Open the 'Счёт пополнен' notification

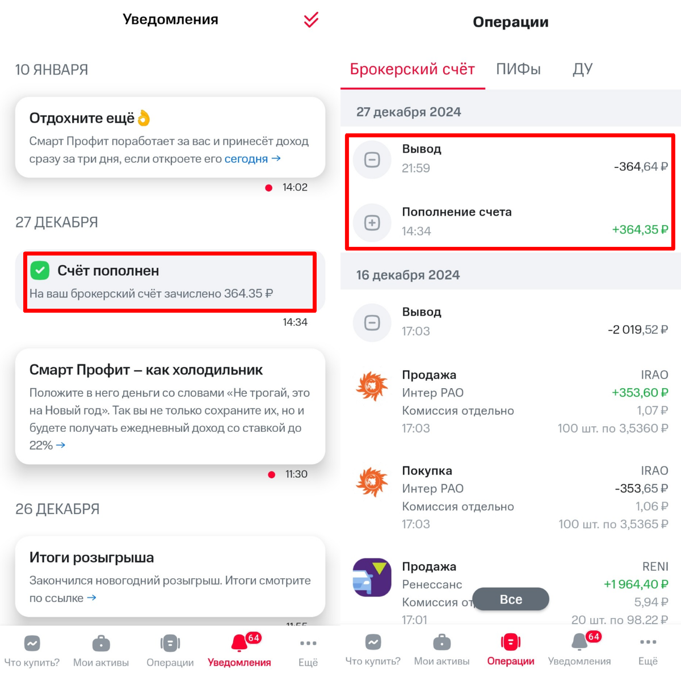click(x=170, y=281)
